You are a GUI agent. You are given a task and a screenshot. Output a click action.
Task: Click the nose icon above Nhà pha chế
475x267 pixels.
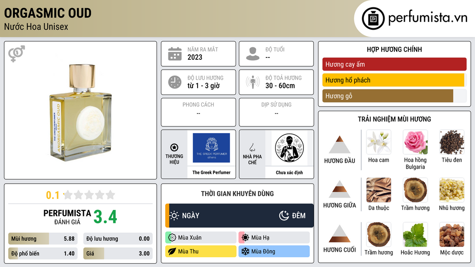252,147
